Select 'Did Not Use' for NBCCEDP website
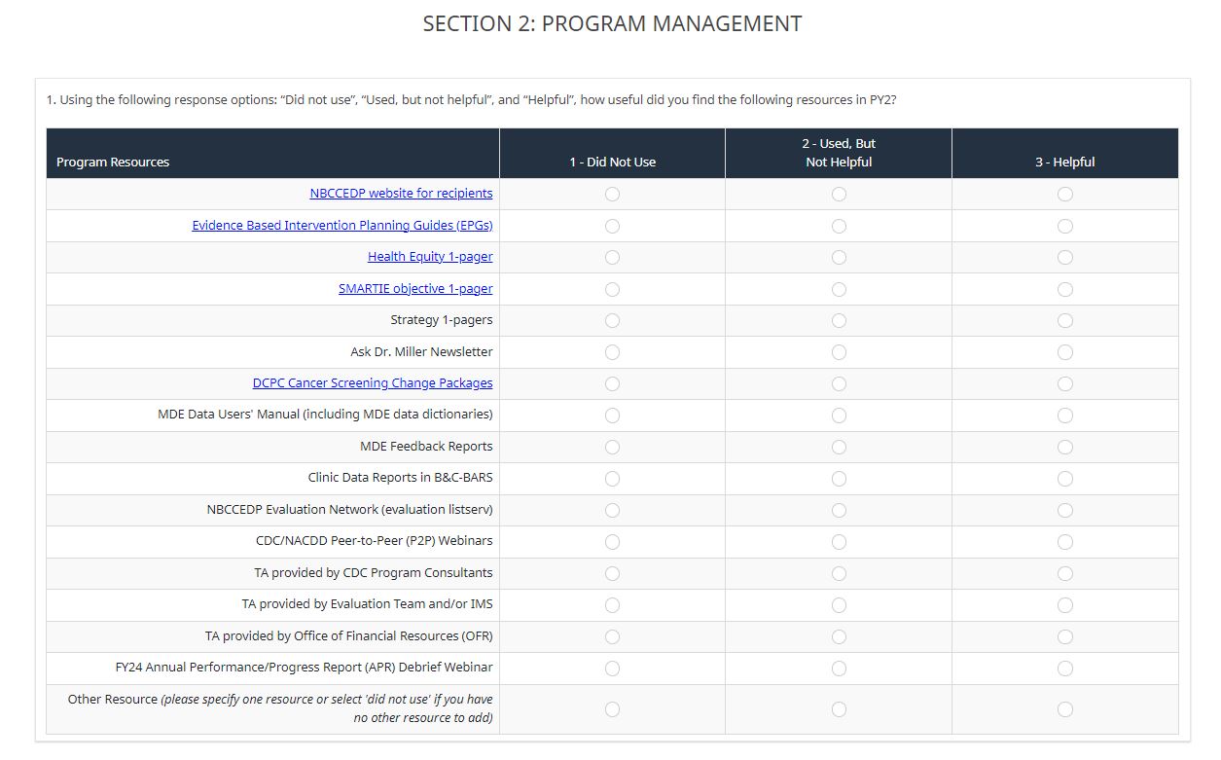The image size is (1221, 760). [x=612, y=195]
